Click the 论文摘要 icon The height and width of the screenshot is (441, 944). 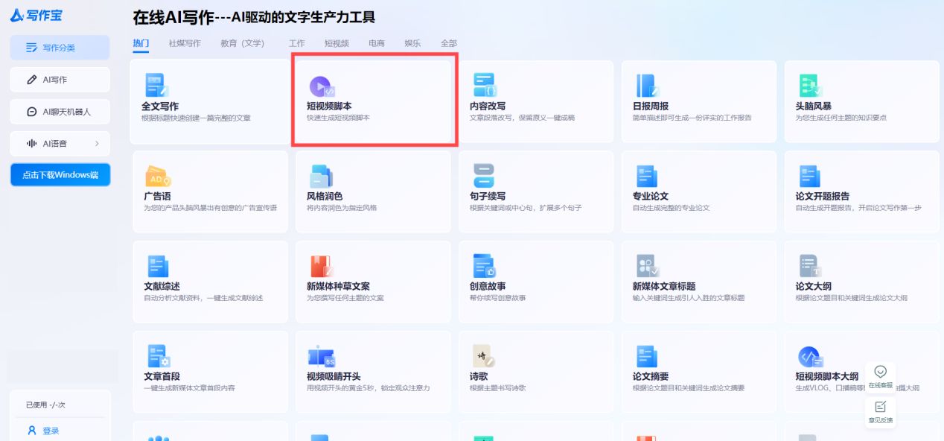tap(647, 356)
